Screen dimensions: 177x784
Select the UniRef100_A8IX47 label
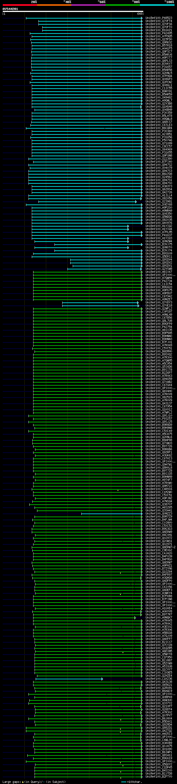click(x=159, y=272)
